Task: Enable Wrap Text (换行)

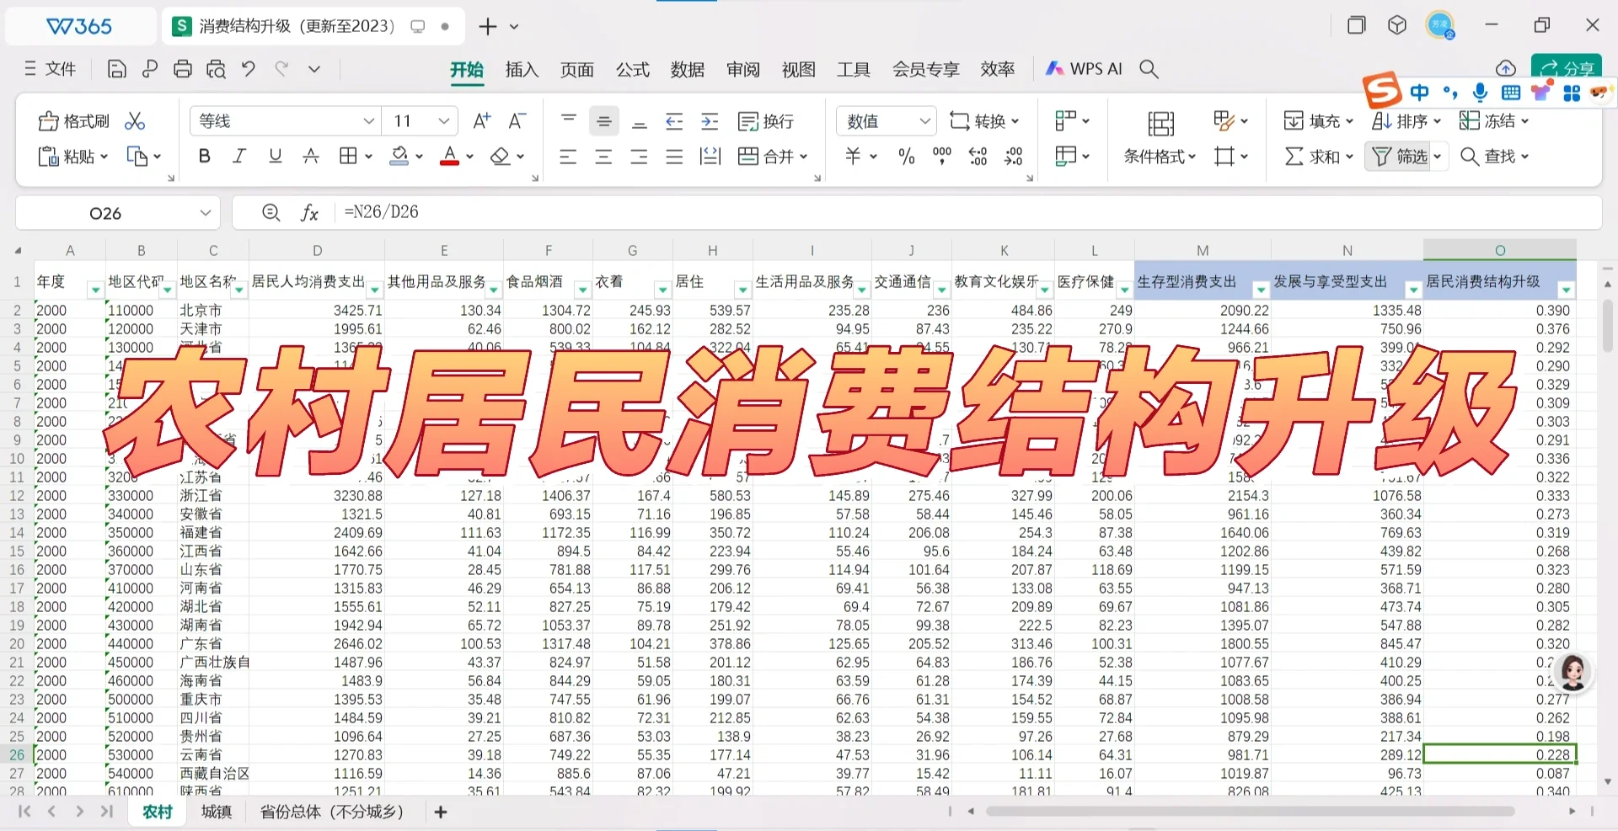Action: 766,121
